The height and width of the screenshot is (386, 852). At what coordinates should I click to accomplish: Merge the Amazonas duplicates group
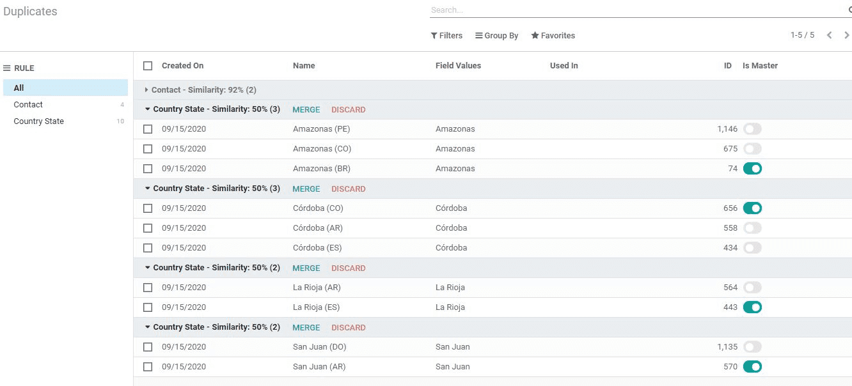tap(306, 110)
